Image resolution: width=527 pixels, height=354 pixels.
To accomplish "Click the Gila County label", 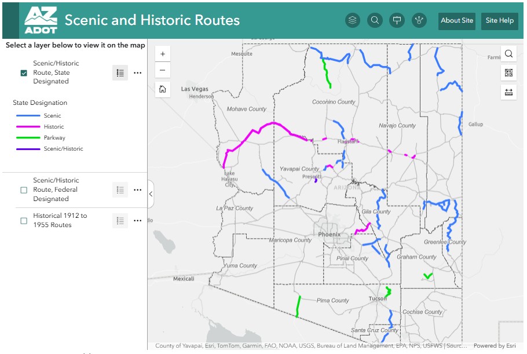I will (x=376, y=211).
